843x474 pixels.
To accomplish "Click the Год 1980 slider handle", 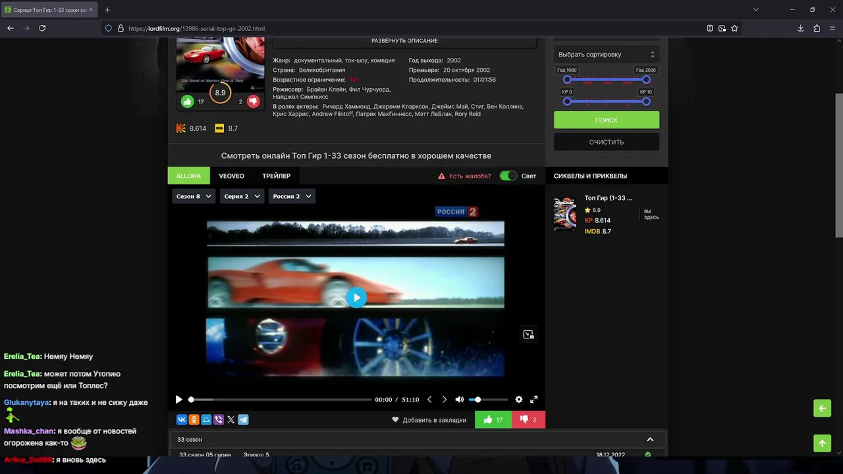I will [567, 80].
